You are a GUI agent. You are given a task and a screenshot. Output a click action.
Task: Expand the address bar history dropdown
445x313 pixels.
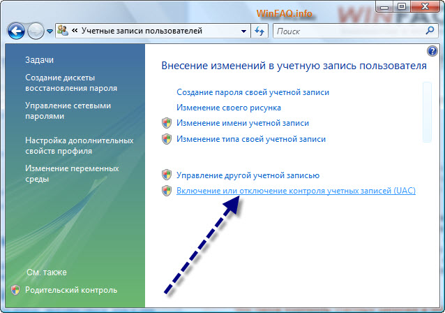243,31
